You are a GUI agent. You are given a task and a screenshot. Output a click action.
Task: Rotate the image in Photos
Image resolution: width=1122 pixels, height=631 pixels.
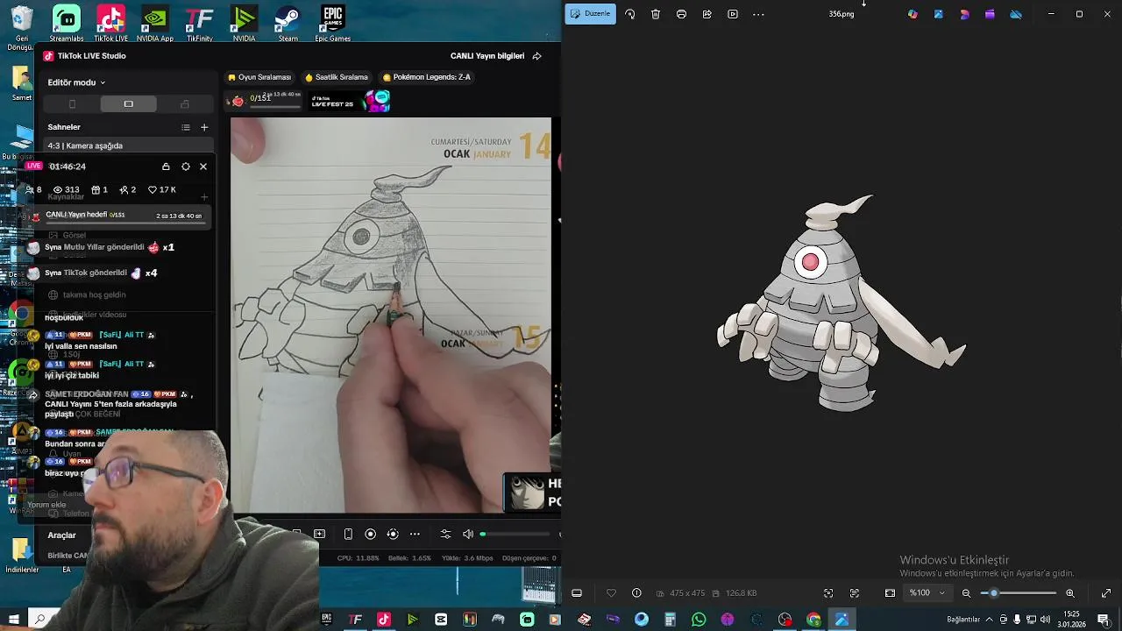click(x=629, y=14)
